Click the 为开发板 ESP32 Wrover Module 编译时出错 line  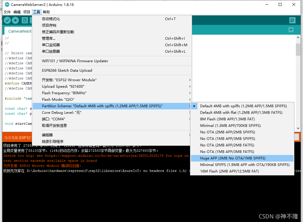(42, 166)
